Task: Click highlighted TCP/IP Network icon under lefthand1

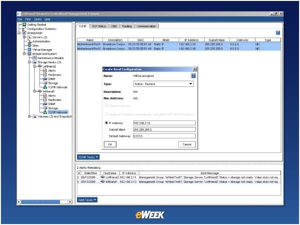Action: (x=45, y=112)
